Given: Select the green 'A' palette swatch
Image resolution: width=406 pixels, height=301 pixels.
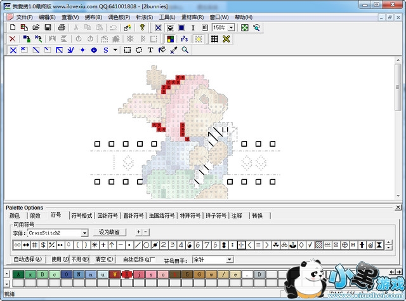Looking at the screenshot, I should (x=18, y=274).
